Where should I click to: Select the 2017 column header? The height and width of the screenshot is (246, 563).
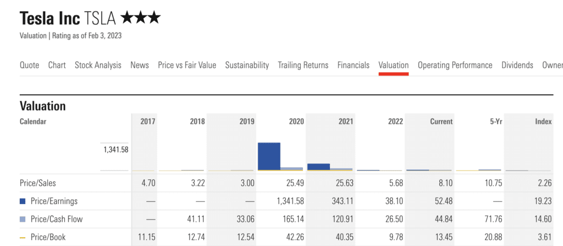[x=148, y=122]
